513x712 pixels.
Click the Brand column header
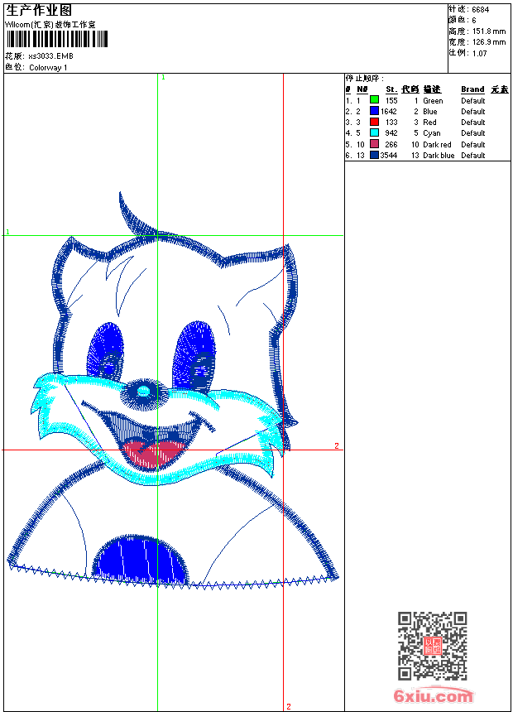(472, 89)
